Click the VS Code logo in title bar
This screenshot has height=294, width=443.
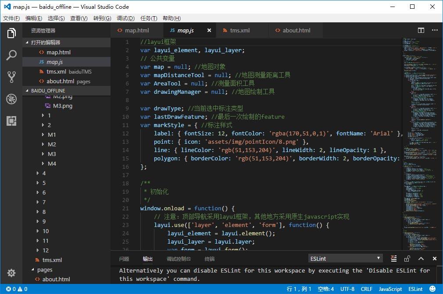(7, 7)
